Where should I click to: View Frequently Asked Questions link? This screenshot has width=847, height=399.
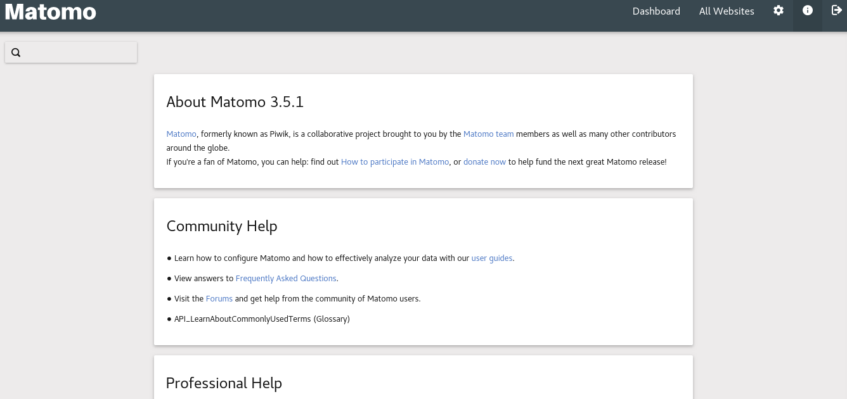(x=286, y=278)
